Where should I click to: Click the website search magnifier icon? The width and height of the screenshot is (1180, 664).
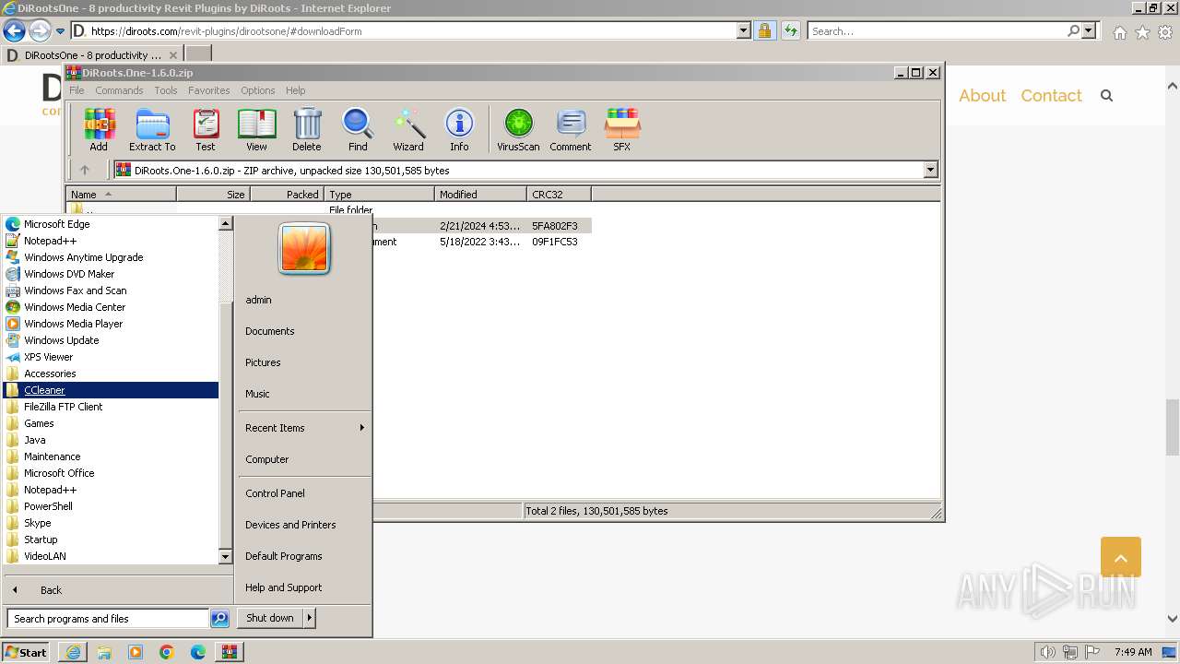(1107, 96)
